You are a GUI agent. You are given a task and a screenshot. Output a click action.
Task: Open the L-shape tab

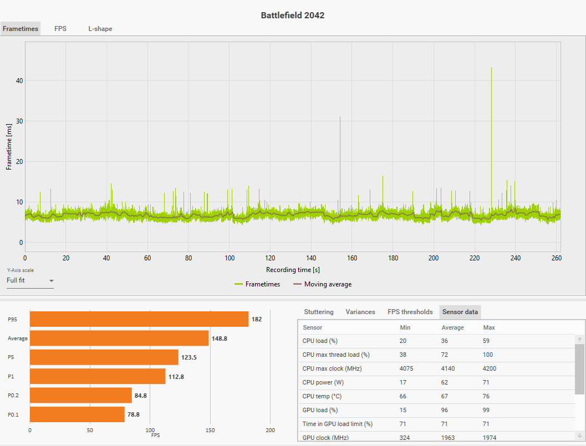pyautogui.click(x=100, y=29)
